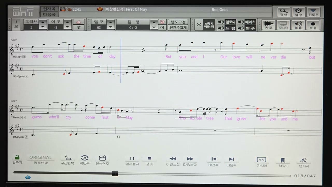This screenshot has height=187, width=332.
Task: Click the T text style icon
Action: coord(79,28)
